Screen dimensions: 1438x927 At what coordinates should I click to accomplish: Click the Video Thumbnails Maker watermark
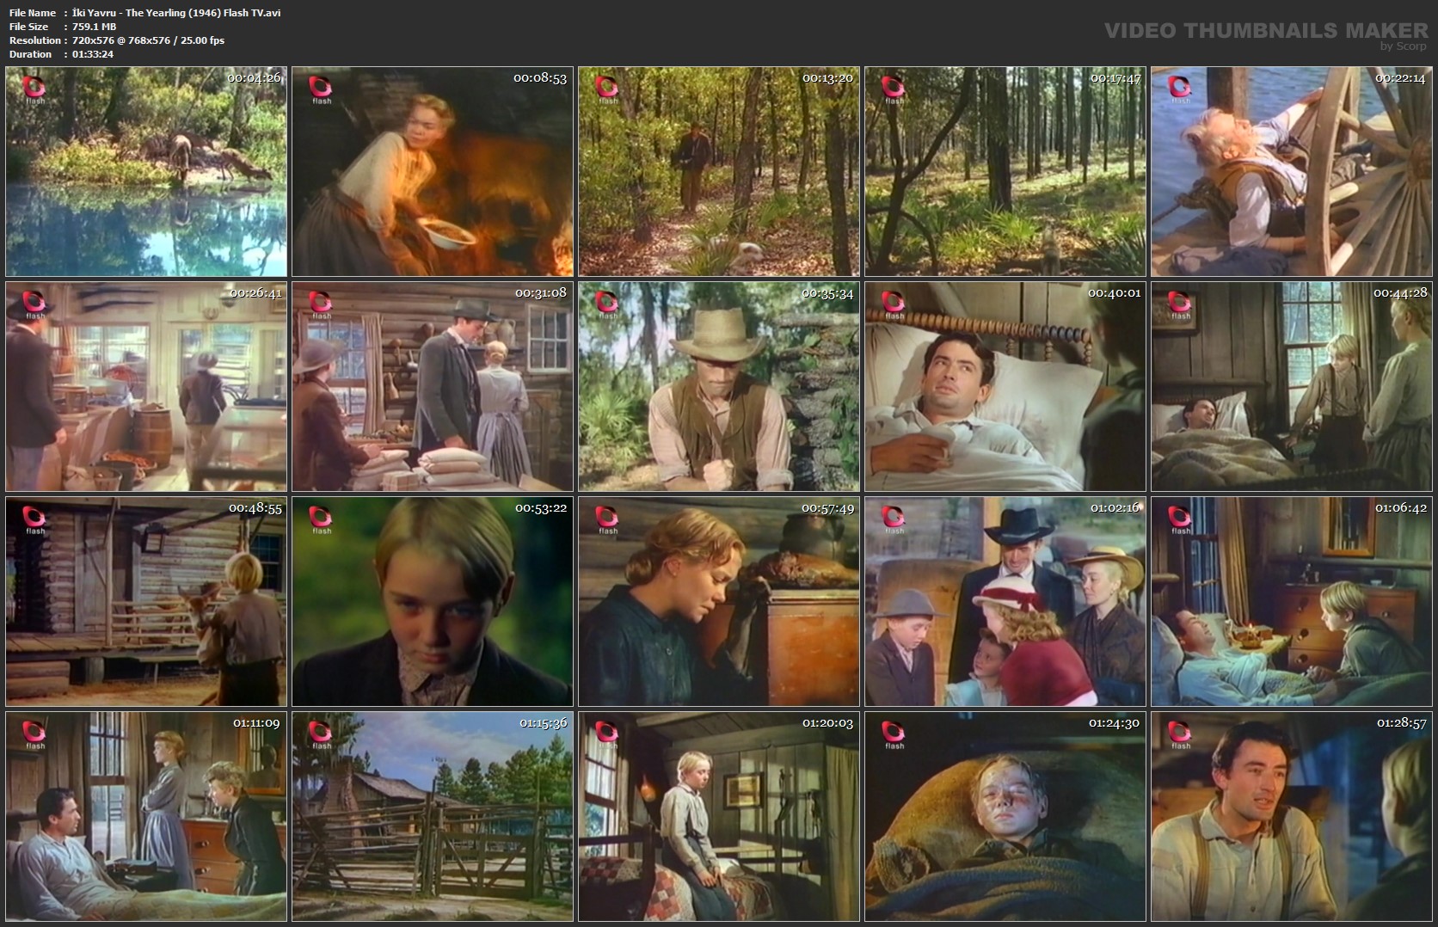click(x=1265, y=32)
